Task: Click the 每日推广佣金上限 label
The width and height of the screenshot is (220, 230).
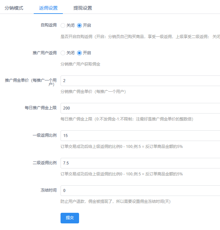Action: pos(41,108)
